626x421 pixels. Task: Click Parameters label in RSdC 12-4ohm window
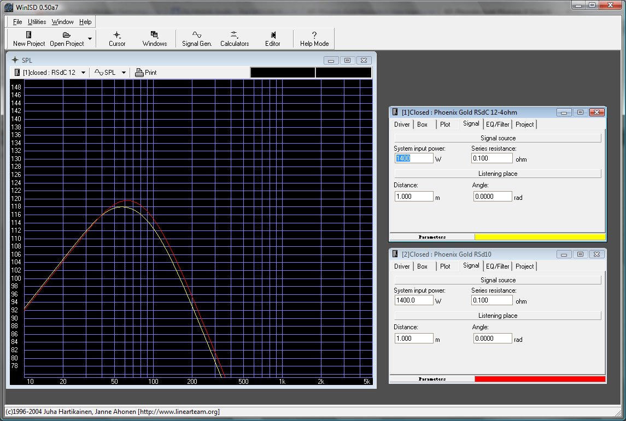point(432,237)
